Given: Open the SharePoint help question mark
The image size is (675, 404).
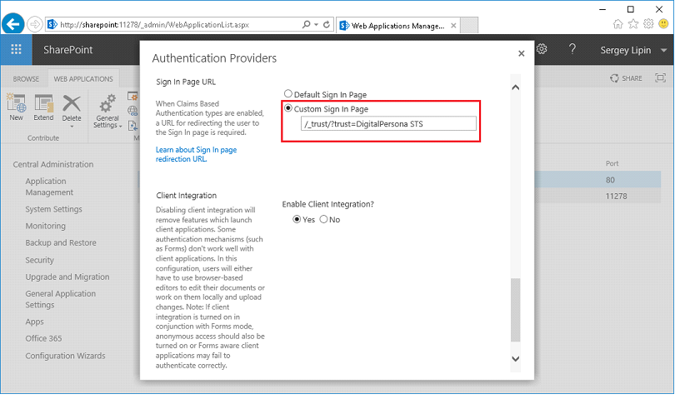Looking at the screenshot, I should tap(572, 50).
